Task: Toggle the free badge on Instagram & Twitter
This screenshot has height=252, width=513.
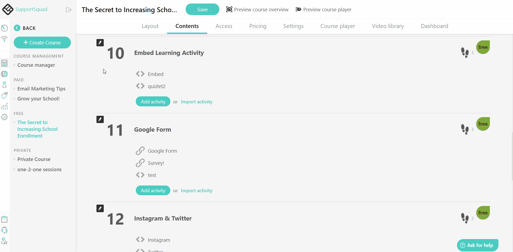Action: tap(483, 213)
